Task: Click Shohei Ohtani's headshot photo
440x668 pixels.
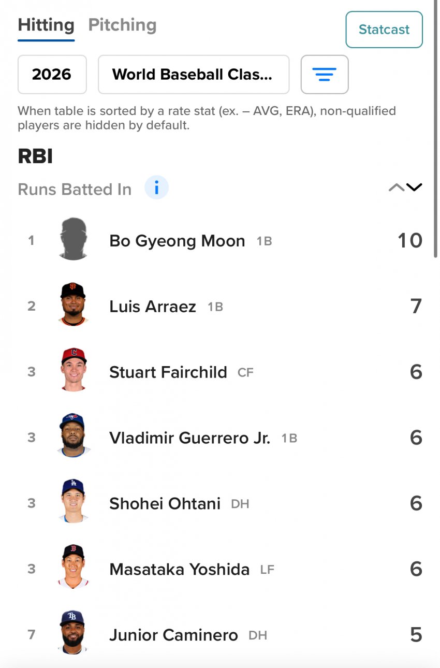Action: click(x=73, y=502)
